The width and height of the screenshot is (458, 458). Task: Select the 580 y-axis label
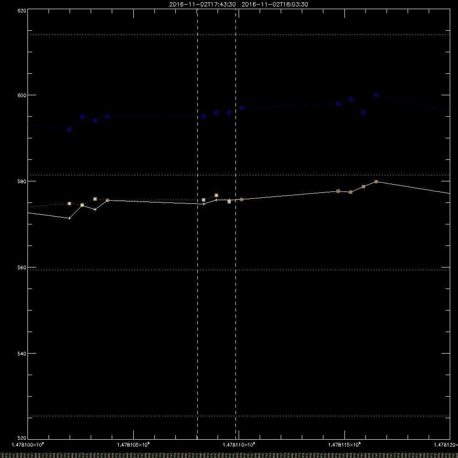(x=22, y=181)
